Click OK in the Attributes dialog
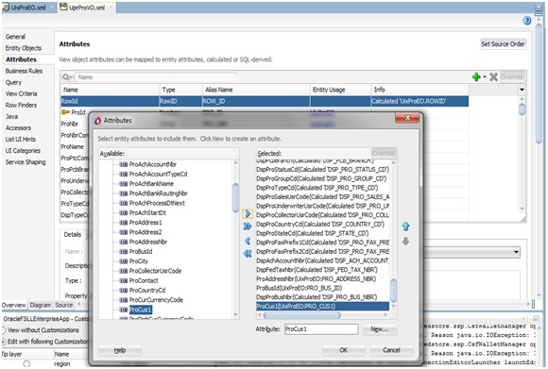The image size is (548, 369). point(344,350)
